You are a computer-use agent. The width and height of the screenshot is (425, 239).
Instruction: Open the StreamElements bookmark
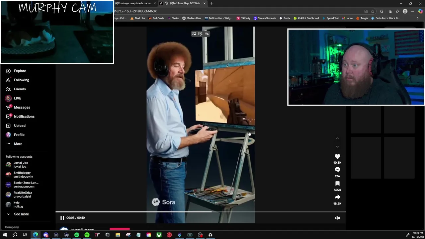click(265, 18)
